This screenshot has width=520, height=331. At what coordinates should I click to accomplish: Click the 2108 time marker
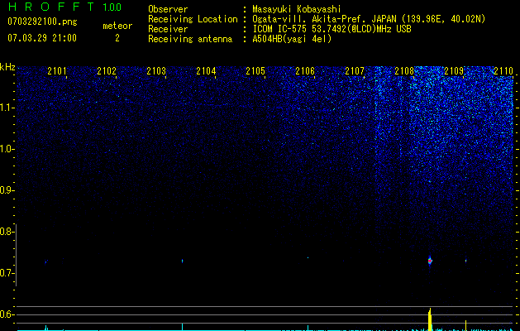click(x=404, y=70)
